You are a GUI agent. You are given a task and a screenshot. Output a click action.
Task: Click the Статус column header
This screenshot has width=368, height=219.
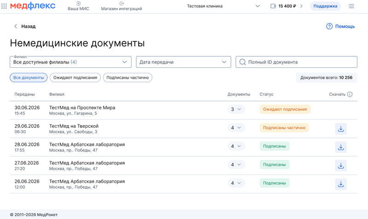click(266, 94)
